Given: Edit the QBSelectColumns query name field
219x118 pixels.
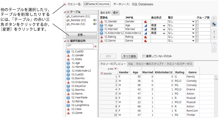Looking at the screenshot, I should (x=97, y=4).
